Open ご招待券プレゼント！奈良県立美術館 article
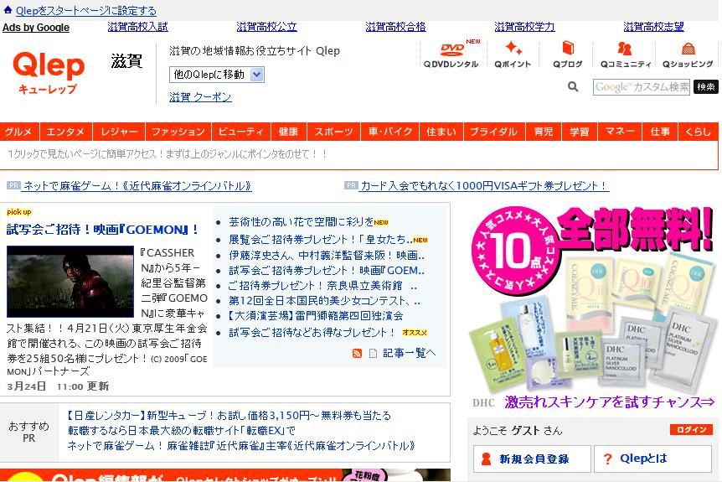Viewport: 722px width, 482px height. coord(322,286)
